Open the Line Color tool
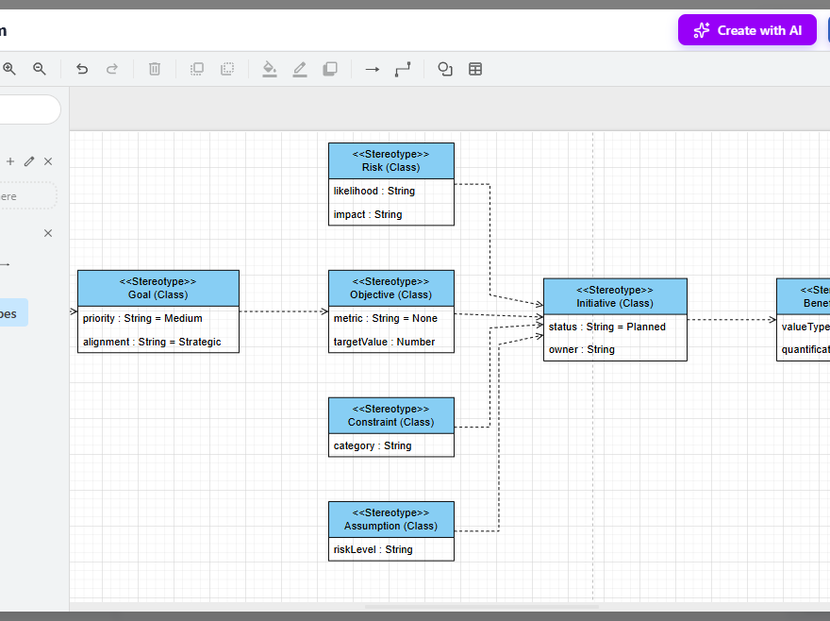This screenshot has height=621, width=830. point(299,69)
